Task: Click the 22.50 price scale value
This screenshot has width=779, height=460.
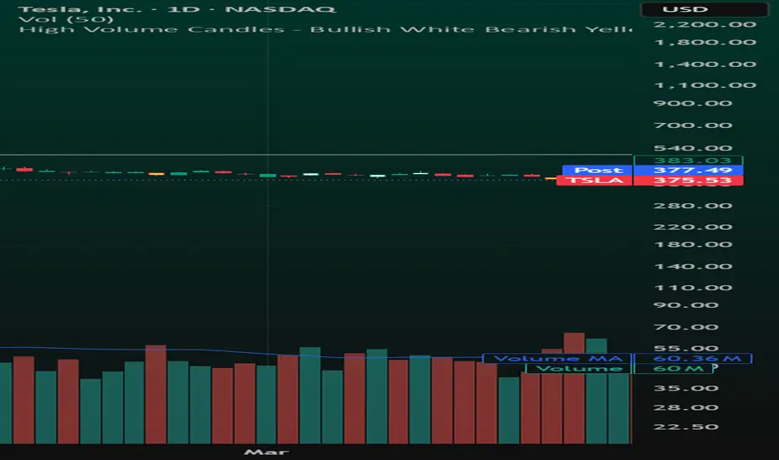Action: coord(686,427)
